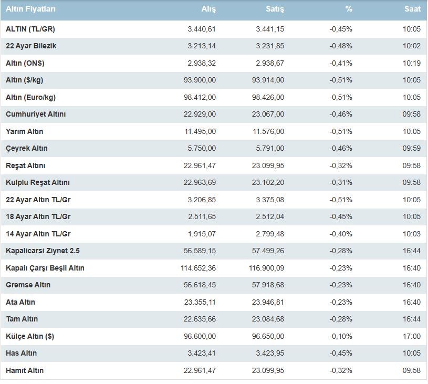The image size is (428, 384).
Task: Click Kulplu Reşat Altını sell value 23.102,20
Action: (x=268, y=182)
